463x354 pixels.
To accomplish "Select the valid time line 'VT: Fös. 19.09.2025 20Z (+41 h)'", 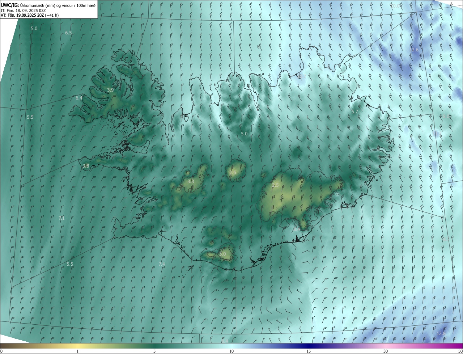I will point(30,15).
